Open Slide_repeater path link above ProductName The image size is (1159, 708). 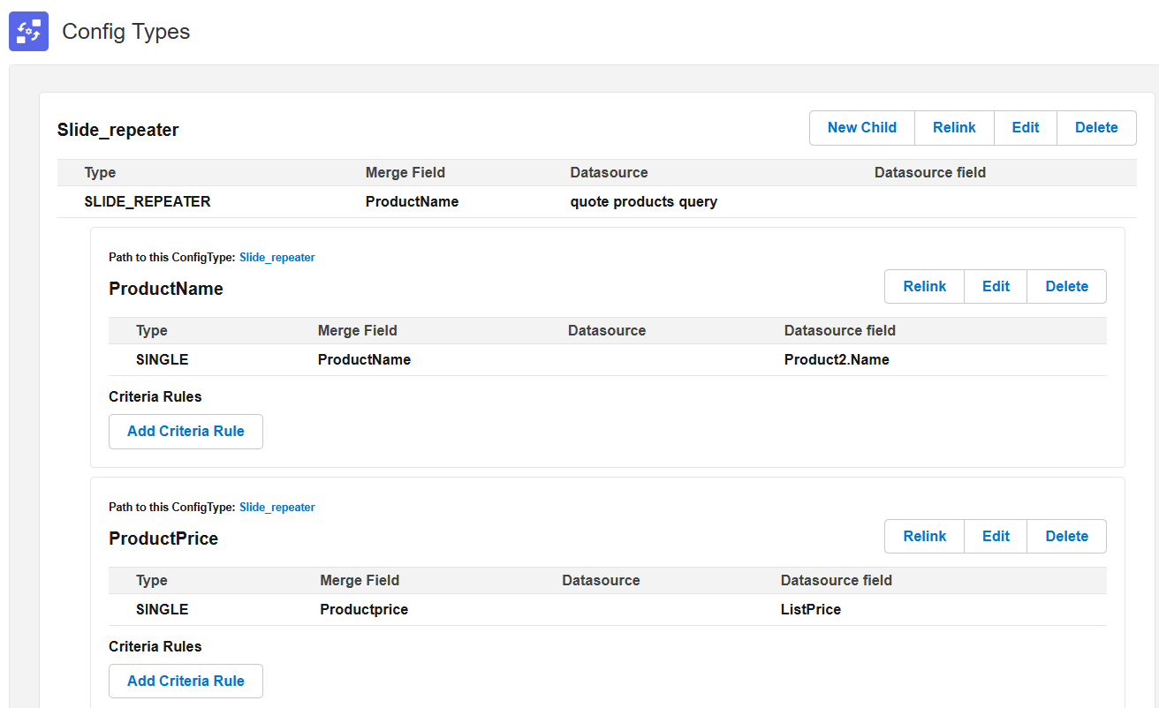pos(276,258)
